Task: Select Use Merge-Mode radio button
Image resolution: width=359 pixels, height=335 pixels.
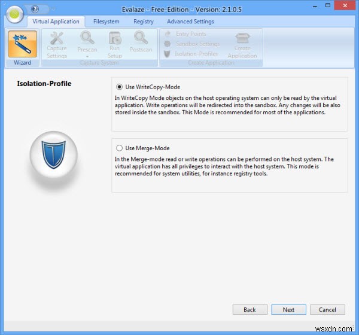Action: [119, 148]
